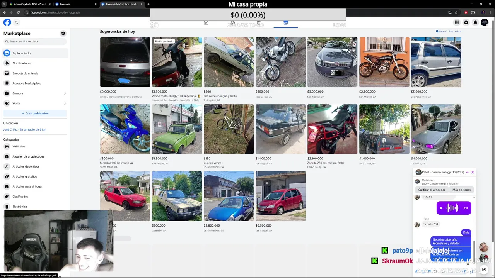Open the Messenger icon in the header

(x=466, y=22)
